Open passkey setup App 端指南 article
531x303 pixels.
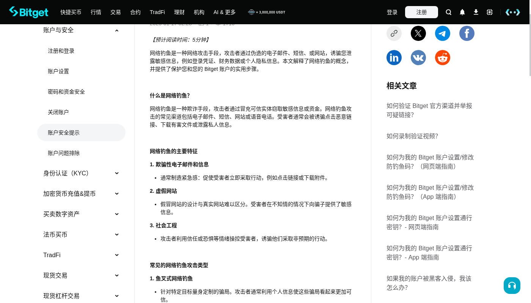tap(429, 253)
